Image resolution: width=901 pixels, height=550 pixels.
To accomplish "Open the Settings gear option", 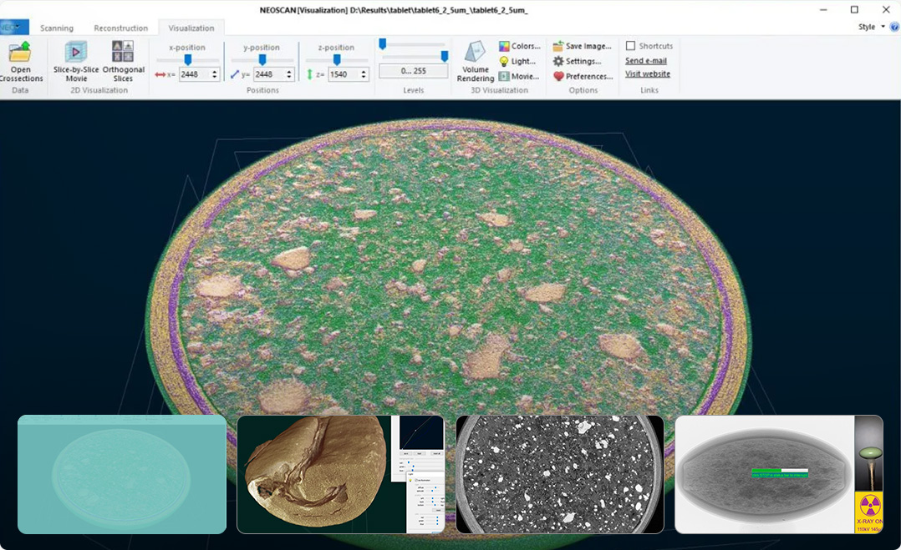I will click(x=577, y=62).
